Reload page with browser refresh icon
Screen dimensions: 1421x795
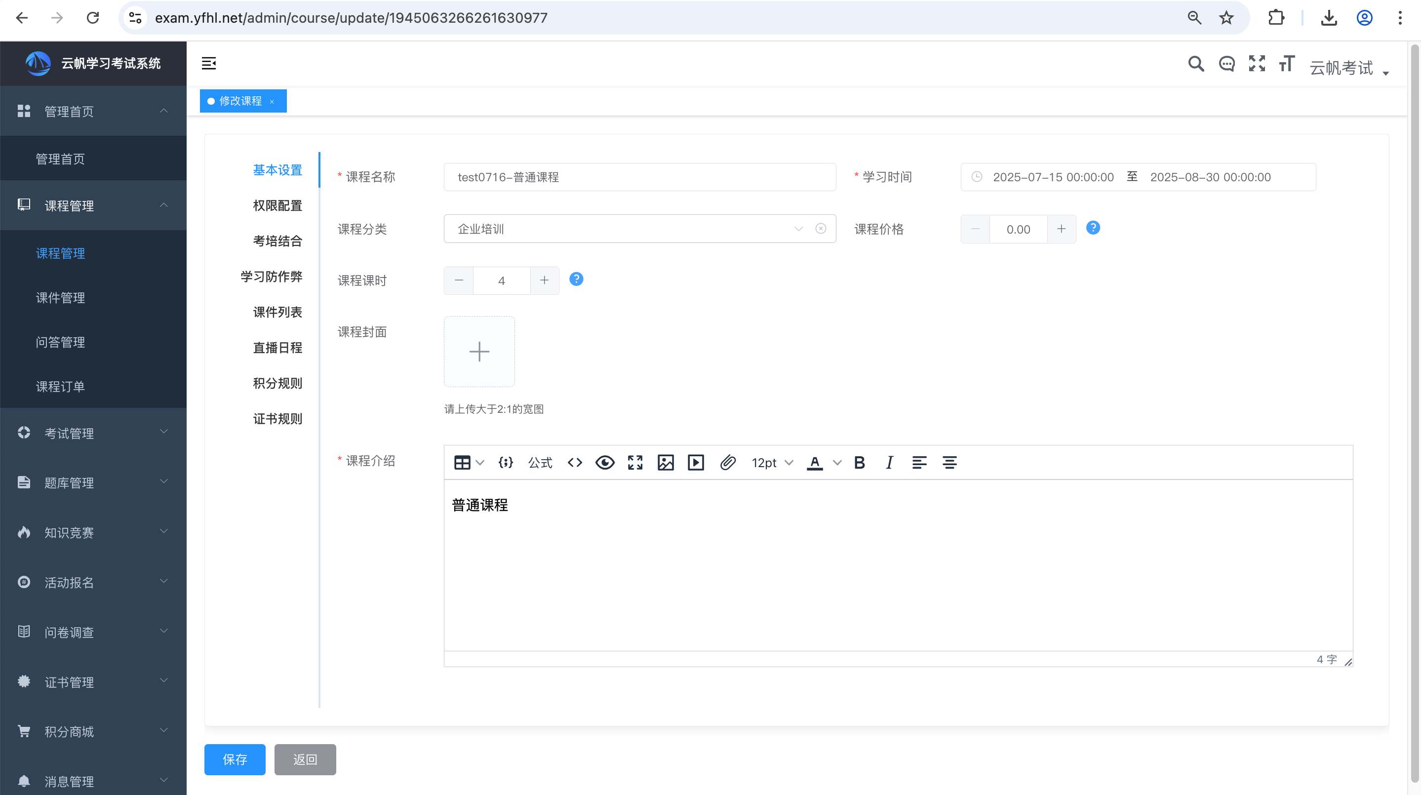[93, 18]
